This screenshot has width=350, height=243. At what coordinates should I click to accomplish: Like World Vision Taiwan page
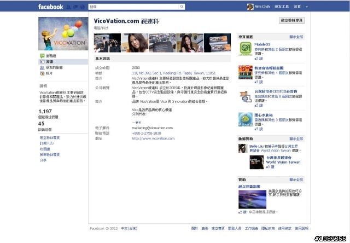pos(270,167)
